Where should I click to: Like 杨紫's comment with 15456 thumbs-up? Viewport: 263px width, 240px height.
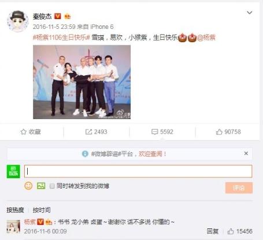coord(231,231)
